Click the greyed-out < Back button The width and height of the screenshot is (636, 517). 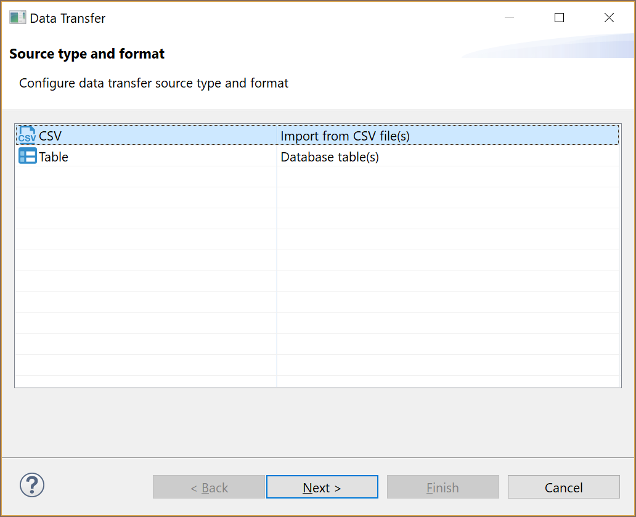(209, 487)
